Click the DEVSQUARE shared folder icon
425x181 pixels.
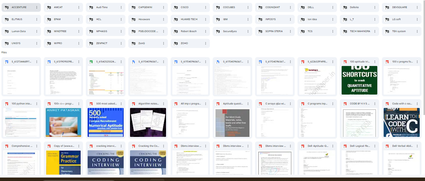(x=387, y=7)
